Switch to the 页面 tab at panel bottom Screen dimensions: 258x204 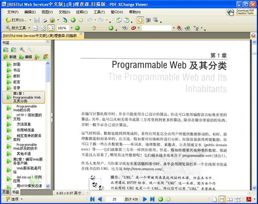(x=5, y=192)
